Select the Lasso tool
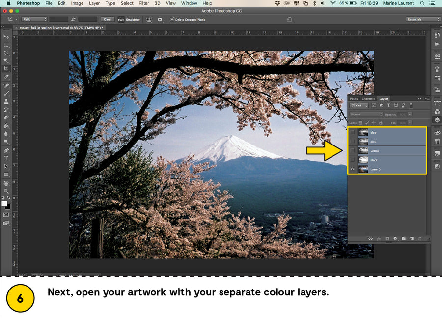 click(6, 53)
